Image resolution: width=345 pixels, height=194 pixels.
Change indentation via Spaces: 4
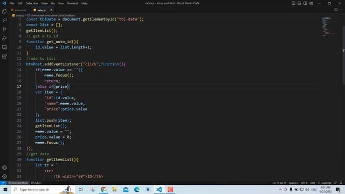coord(294,183)
